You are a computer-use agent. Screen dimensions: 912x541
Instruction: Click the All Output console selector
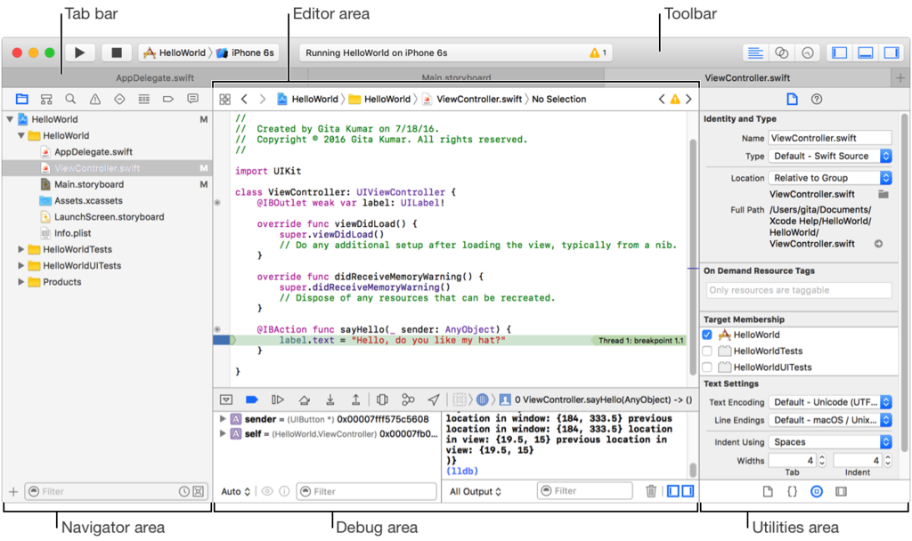[x=476, y=491]
